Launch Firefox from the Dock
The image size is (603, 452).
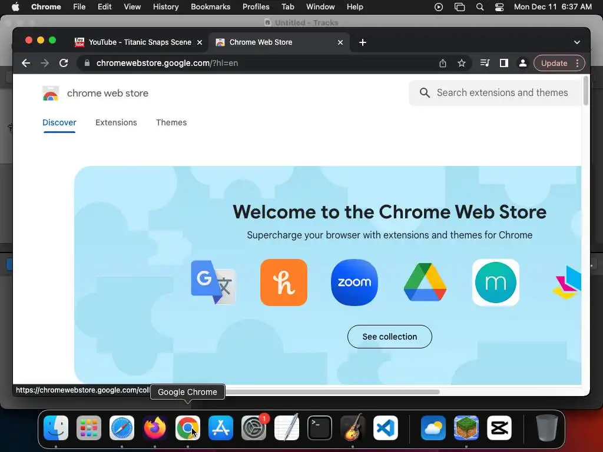click(x=155, y=428)
